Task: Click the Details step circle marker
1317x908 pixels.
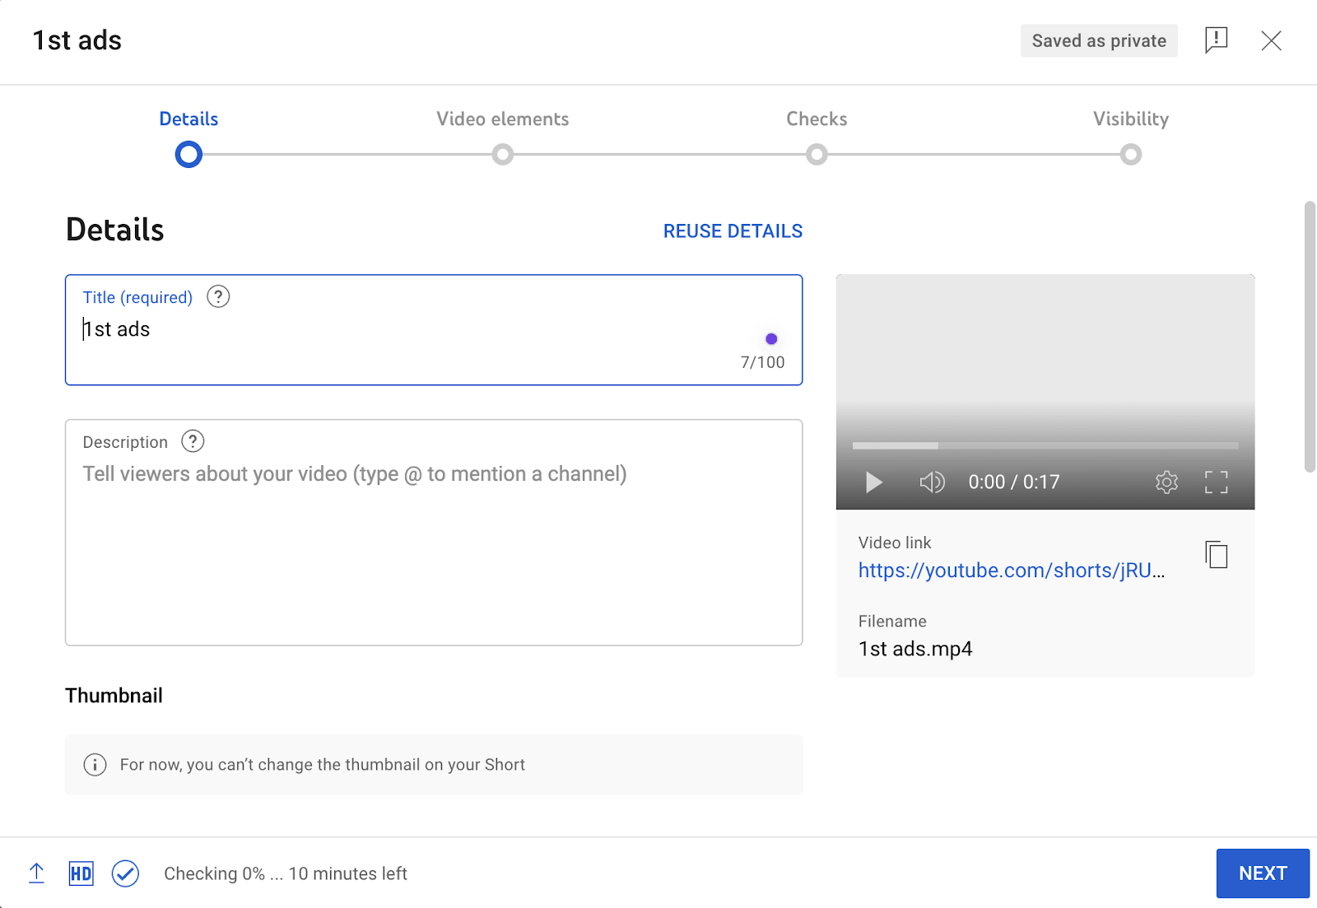Action: pos(188,154)
